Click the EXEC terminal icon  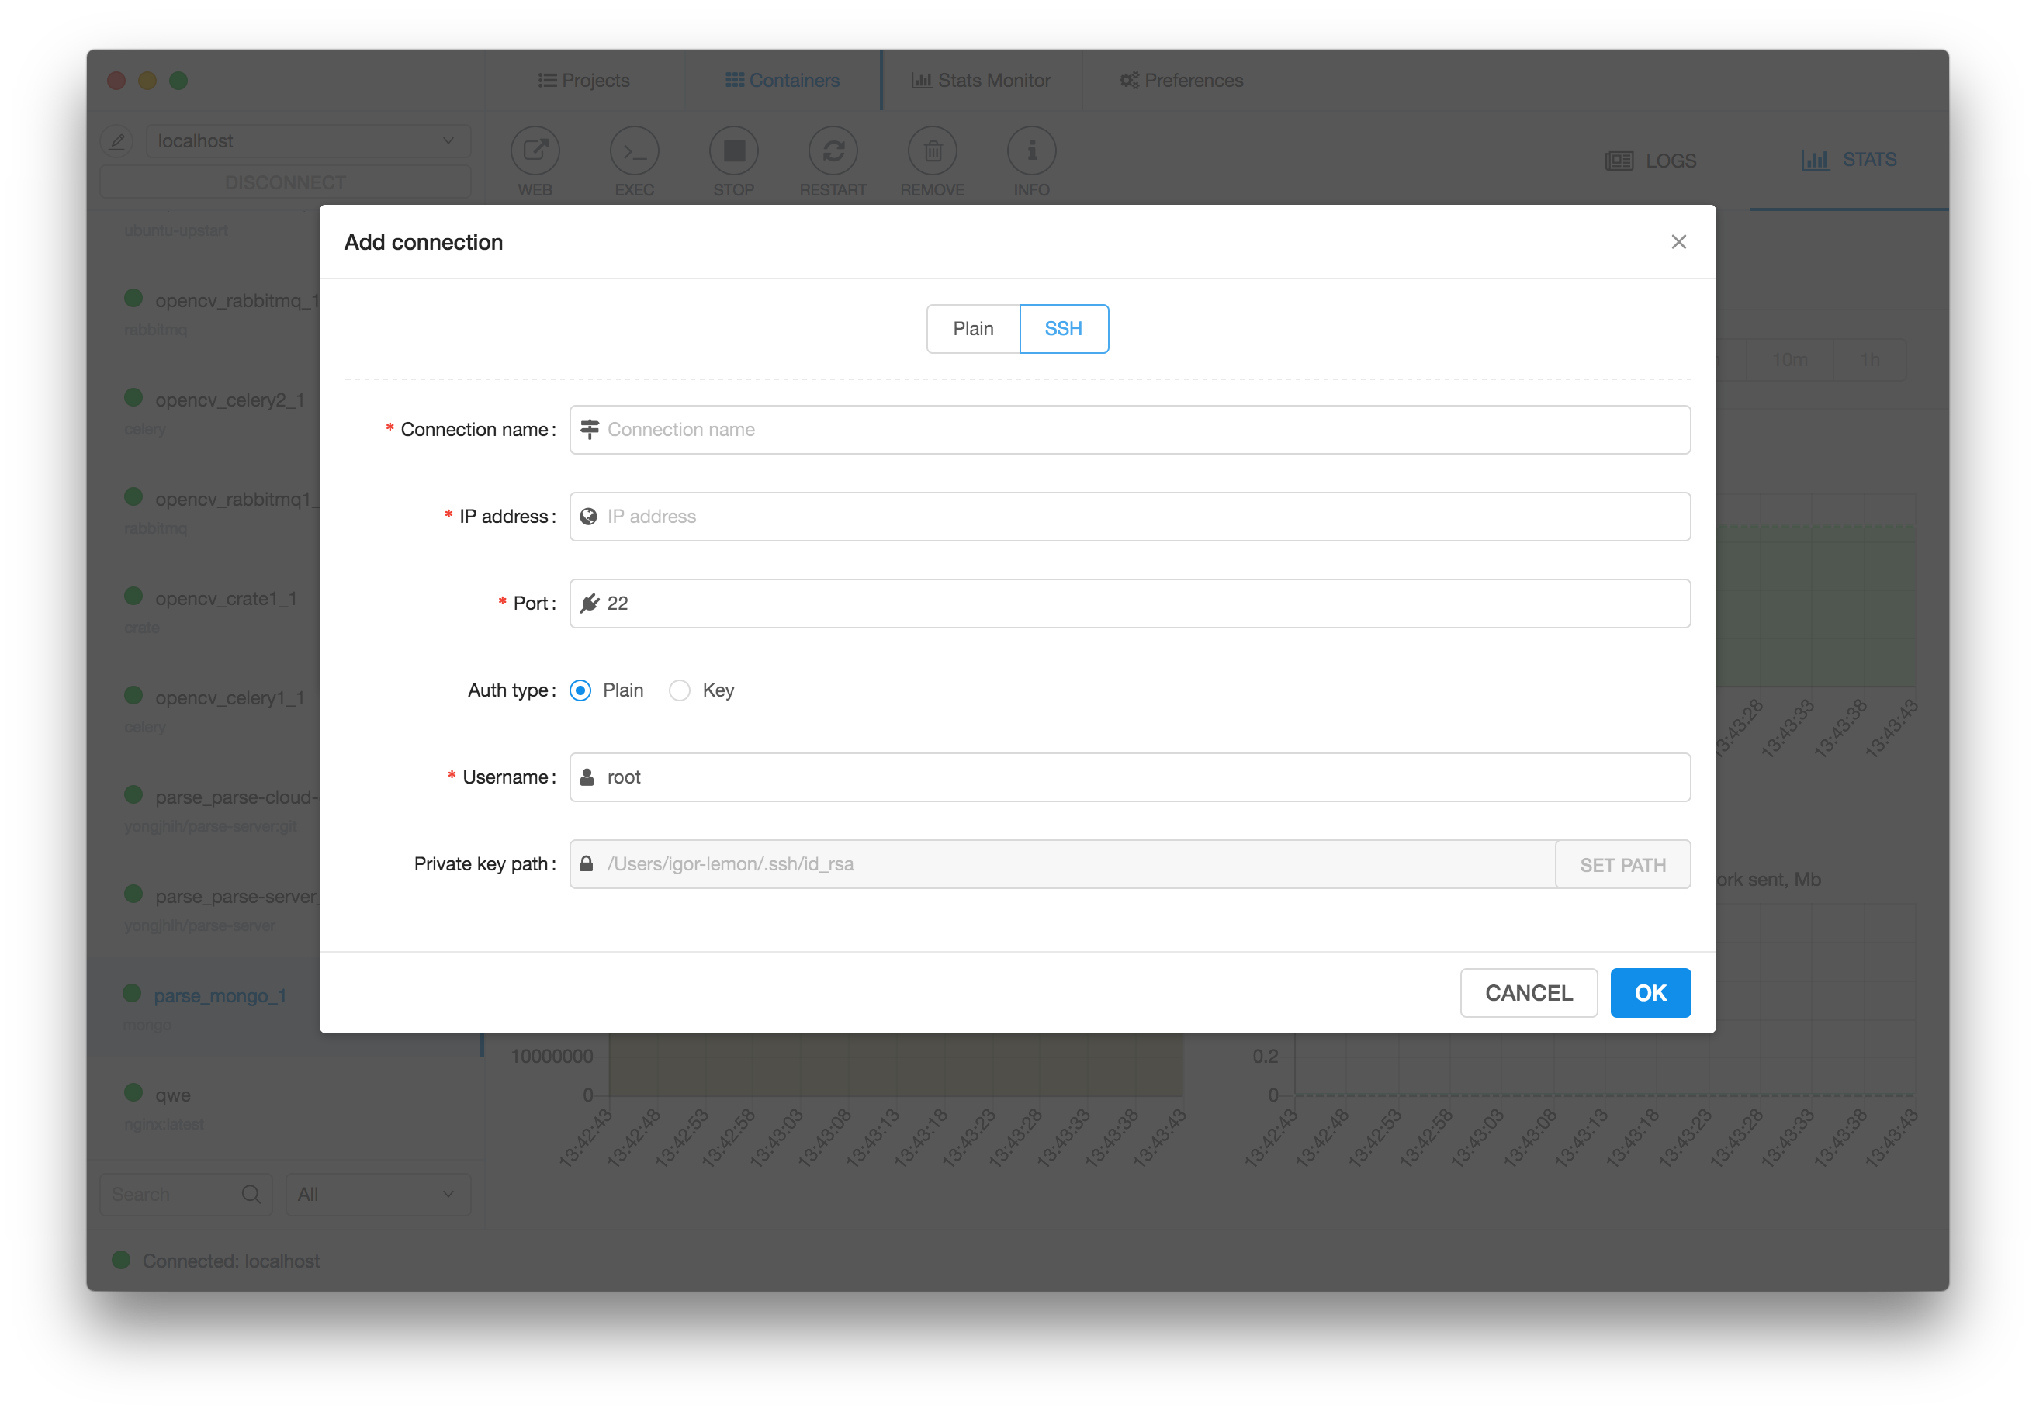(x=634, y=151)
